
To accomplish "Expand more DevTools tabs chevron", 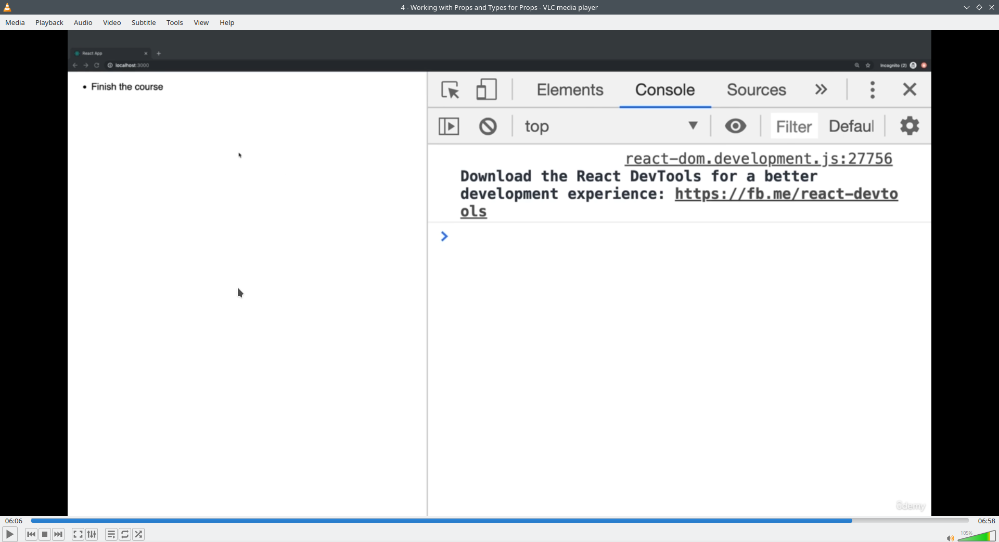I will tap(821, 89).
